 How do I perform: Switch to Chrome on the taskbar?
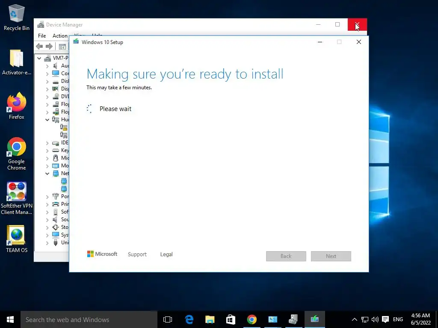point(252,319)
